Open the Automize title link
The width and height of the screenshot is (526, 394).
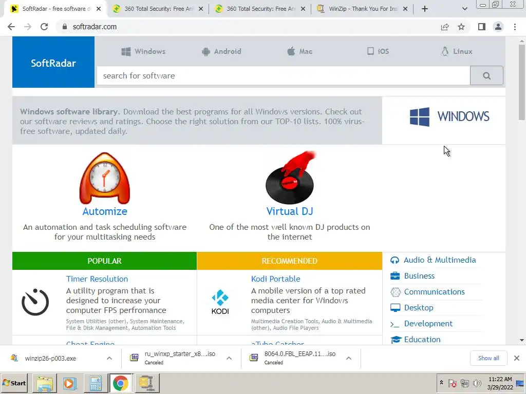click(x=105, y=211)
